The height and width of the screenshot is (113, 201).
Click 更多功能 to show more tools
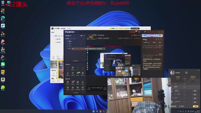(75, 93)
